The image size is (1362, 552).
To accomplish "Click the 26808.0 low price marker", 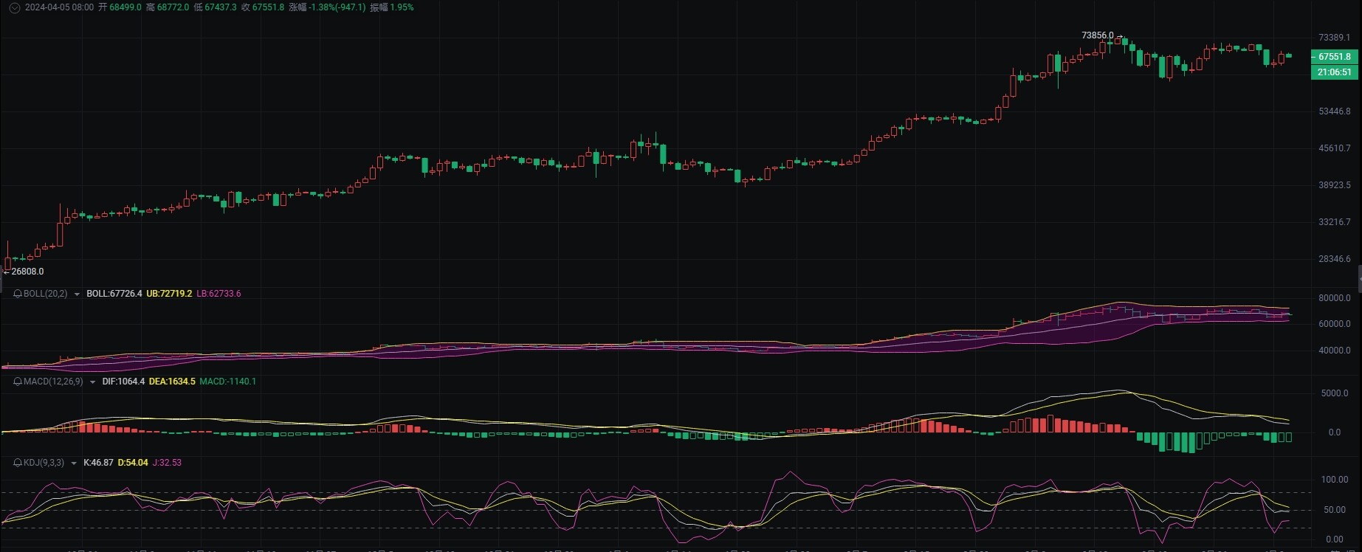I will tap(27, 272).
